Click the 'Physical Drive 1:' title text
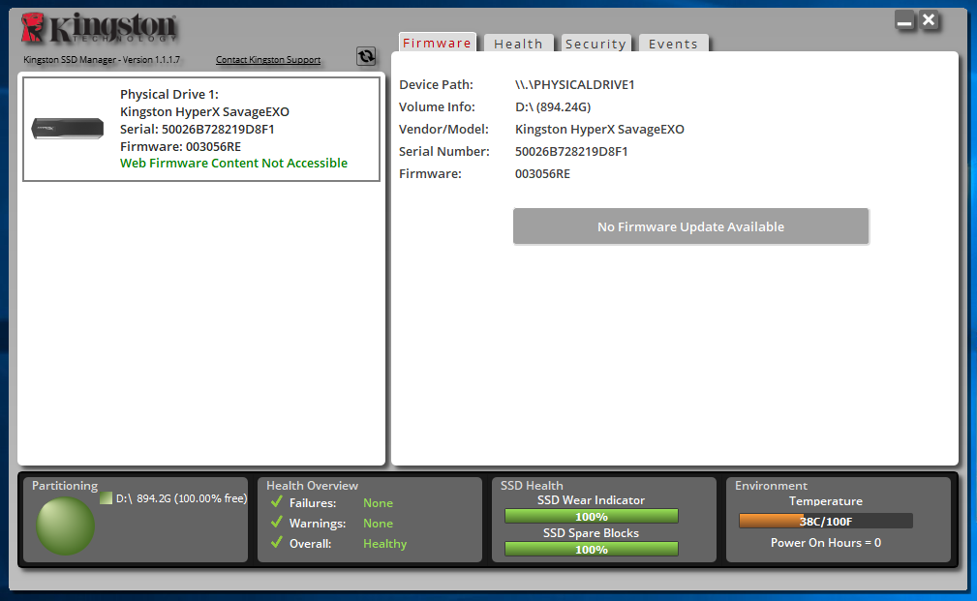The image size is (977, 601). click(168, 94)
